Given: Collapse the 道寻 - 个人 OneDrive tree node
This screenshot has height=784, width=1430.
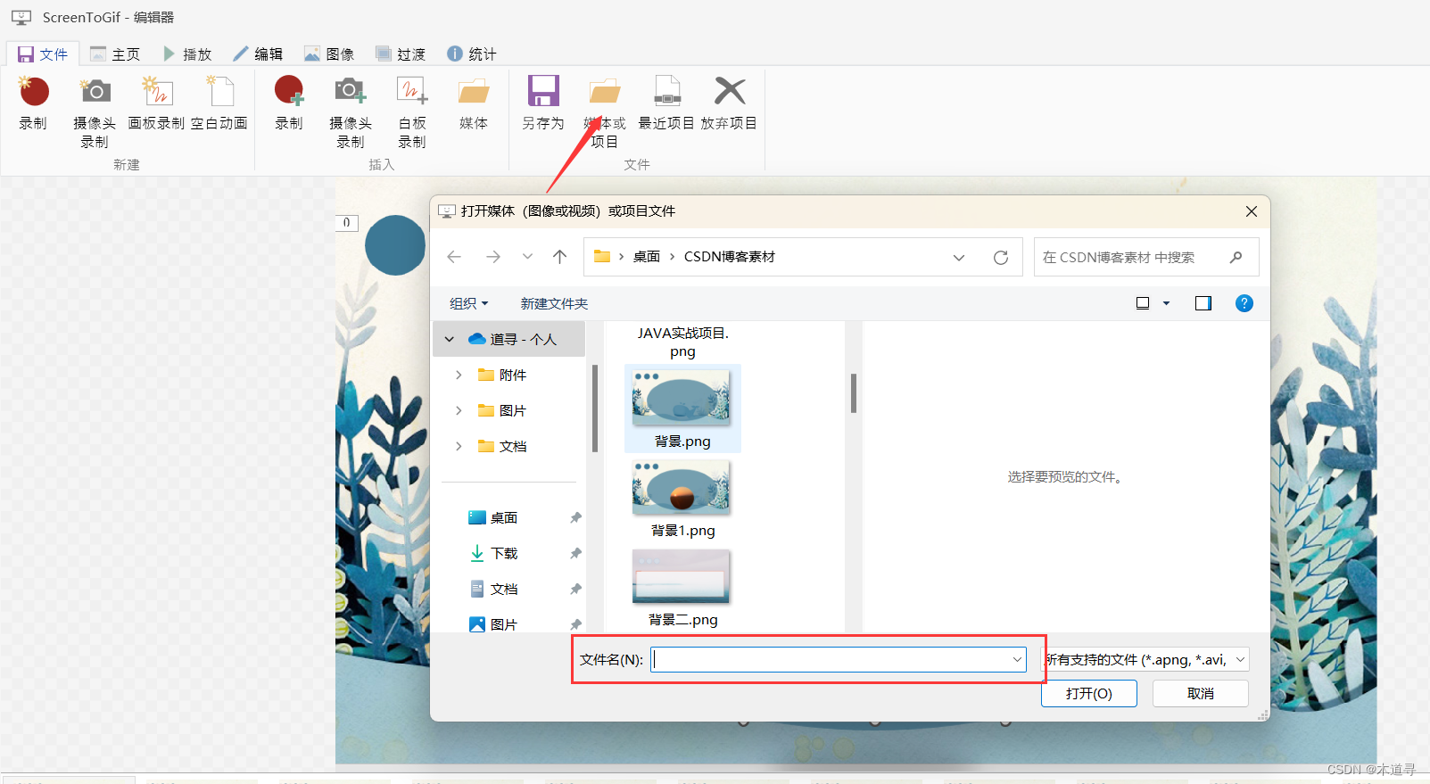Looking at the screenshot, I should [x=450, y=340].
